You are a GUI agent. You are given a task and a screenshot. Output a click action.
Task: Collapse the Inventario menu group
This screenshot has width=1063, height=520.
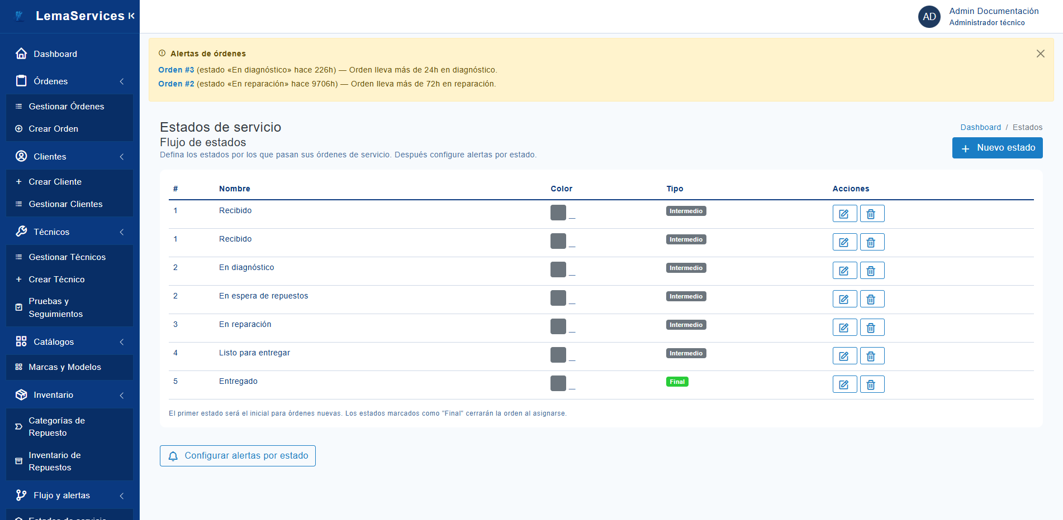(122, 396)
